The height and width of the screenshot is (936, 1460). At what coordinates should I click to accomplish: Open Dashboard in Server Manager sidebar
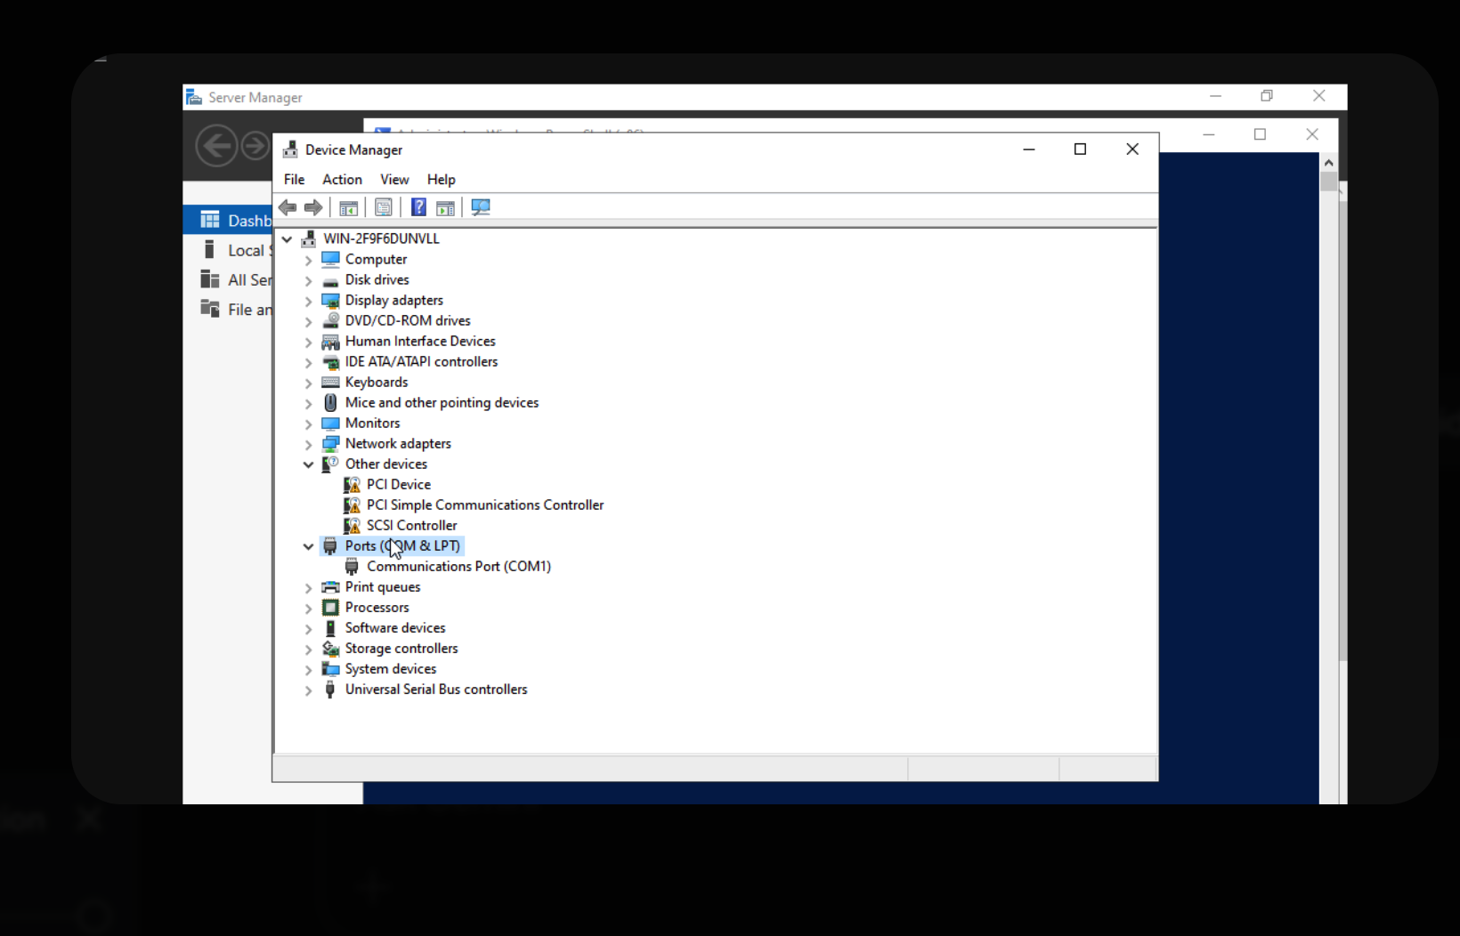(x=228, y=221)
